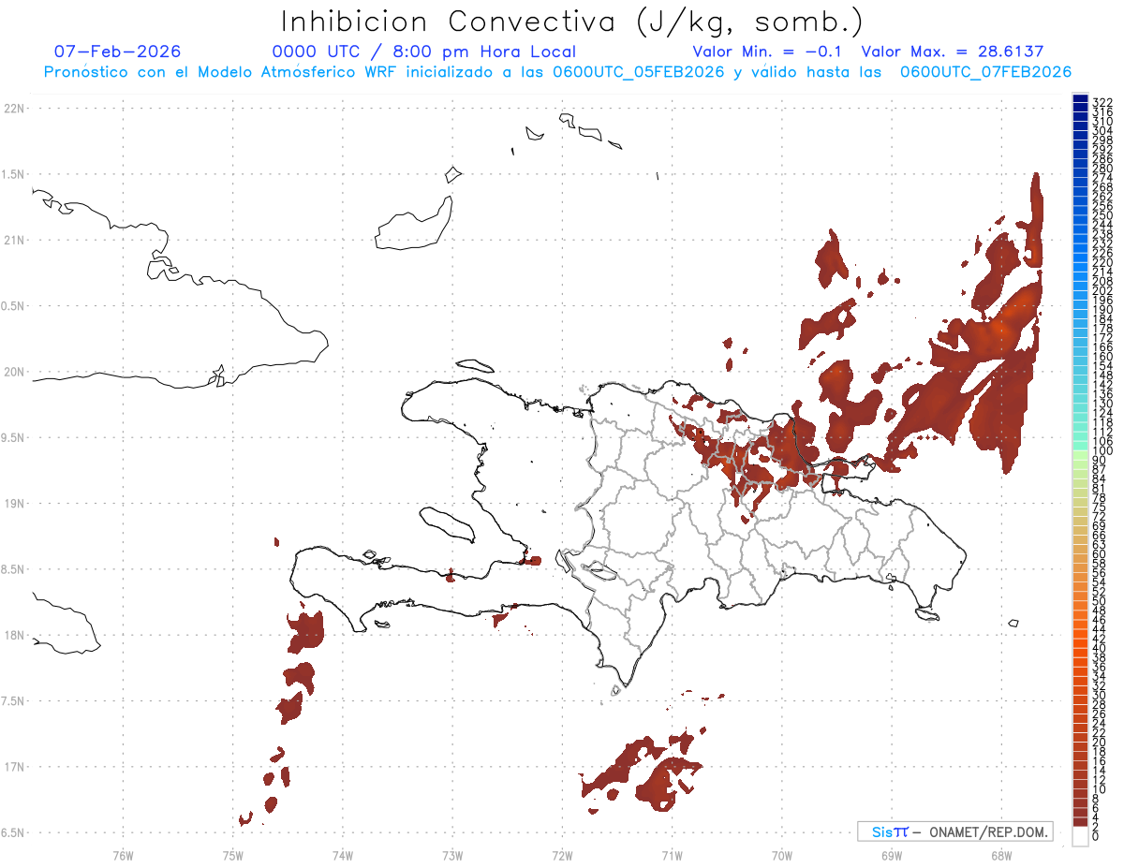Click the '0600UTC_05FEB2026' initialization time
1124x868 pixels.
pos(639,72)
